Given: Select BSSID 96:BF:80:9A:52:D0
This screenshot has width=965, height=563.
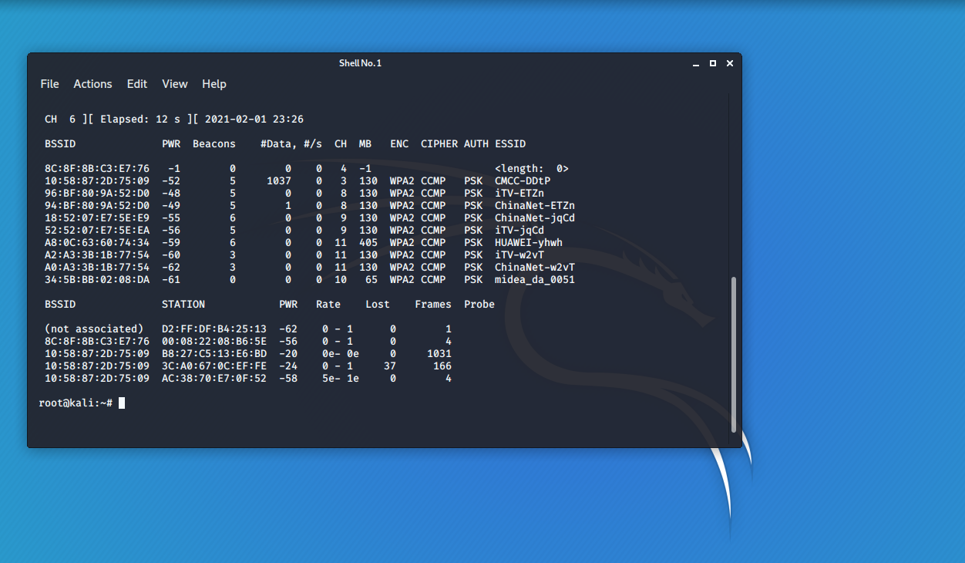Looking at the screenshot, I should (97, 194).
